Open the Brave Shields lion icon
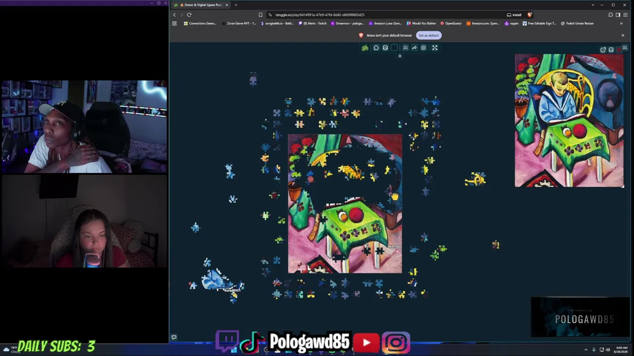634x356 pixels. click(529, 15)
